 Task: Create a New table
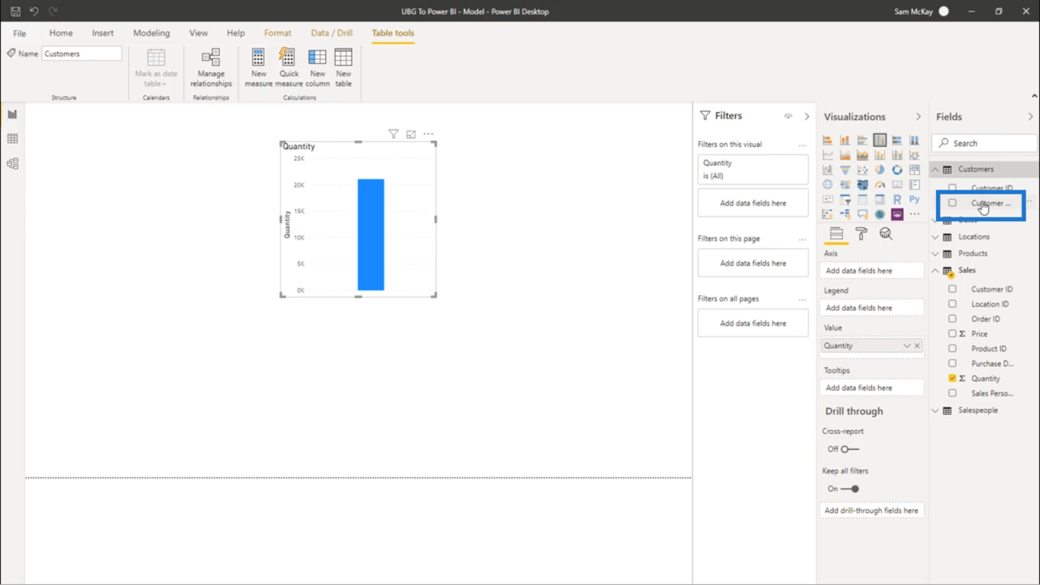click(x=344, y=67)
